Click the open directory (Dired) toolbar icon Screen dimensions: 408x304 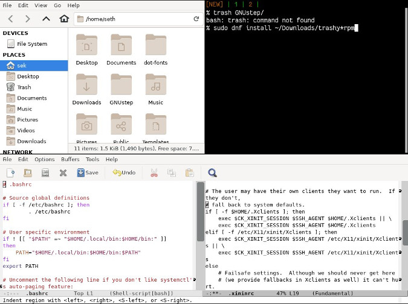pos(45,173)
